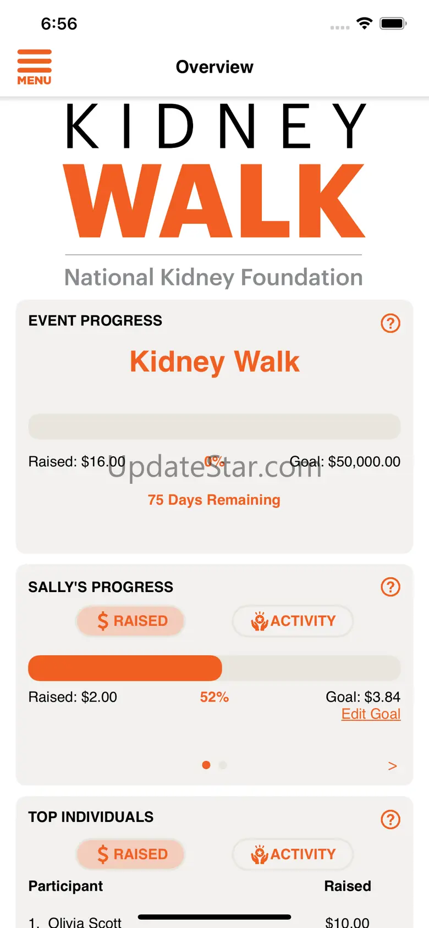Tap Sally's Progress help question mark
The height and width of the screenshot is (928, 429).
(x=391, y=587)
